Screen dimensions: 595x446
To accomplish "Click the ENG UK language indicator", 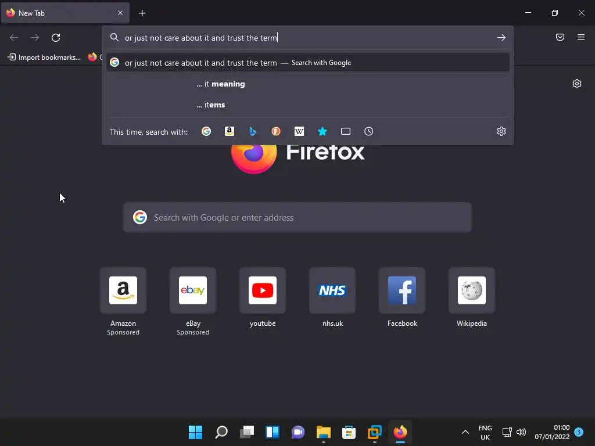I will 485,432.
